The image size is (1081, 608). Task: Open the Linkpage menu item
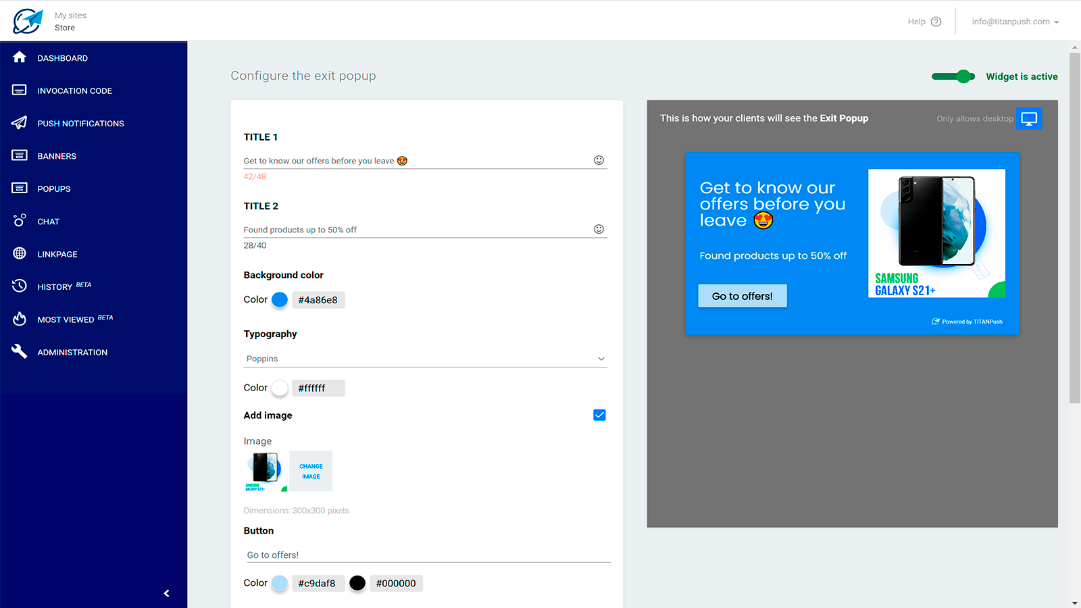[x=57, y=254]
